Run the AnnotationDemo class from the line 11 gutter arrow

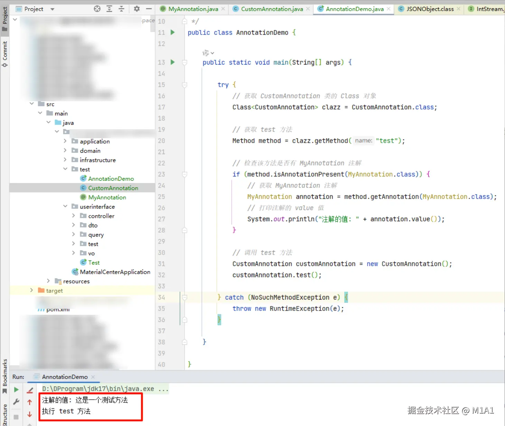pyautogui.click(x=173, y=32)
